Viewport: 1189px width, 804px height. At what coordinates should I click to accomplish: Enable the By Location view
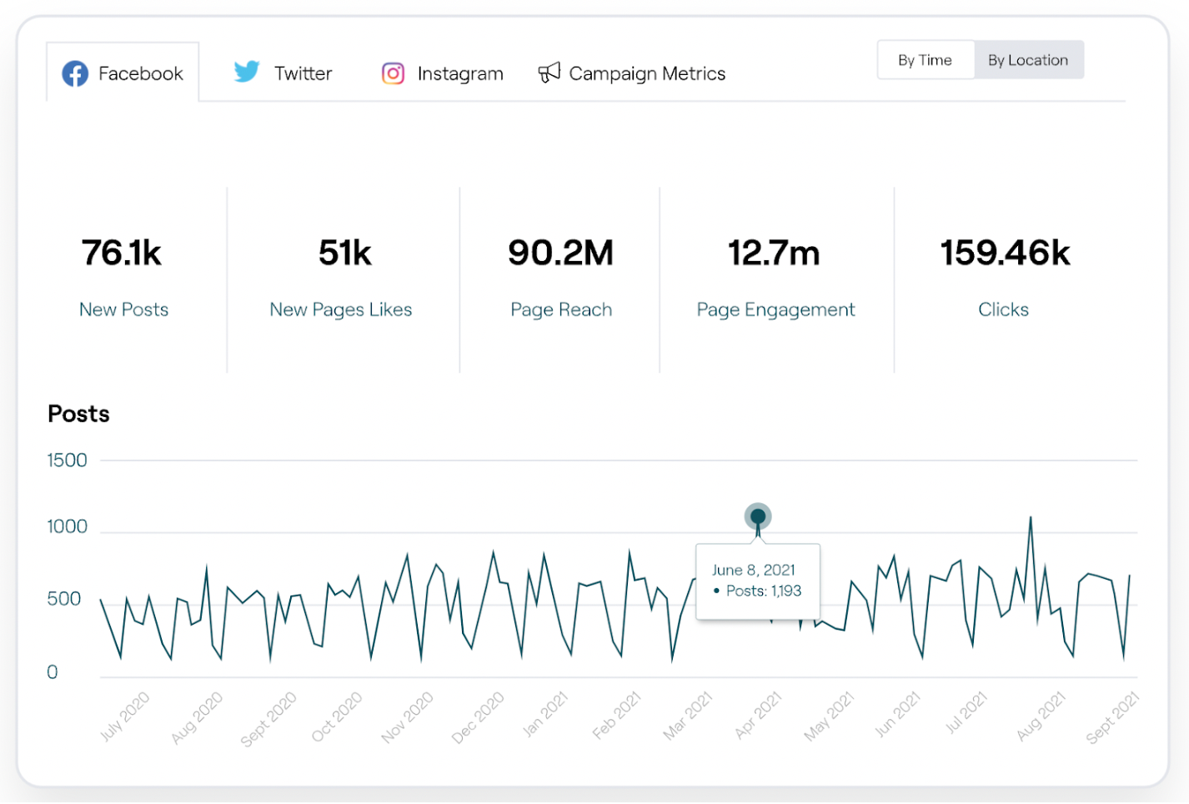click(1028, 59)
